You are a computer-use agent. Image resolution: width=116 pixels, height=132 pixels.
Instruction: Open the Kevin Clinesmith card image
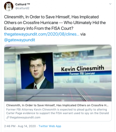(58, 73)
